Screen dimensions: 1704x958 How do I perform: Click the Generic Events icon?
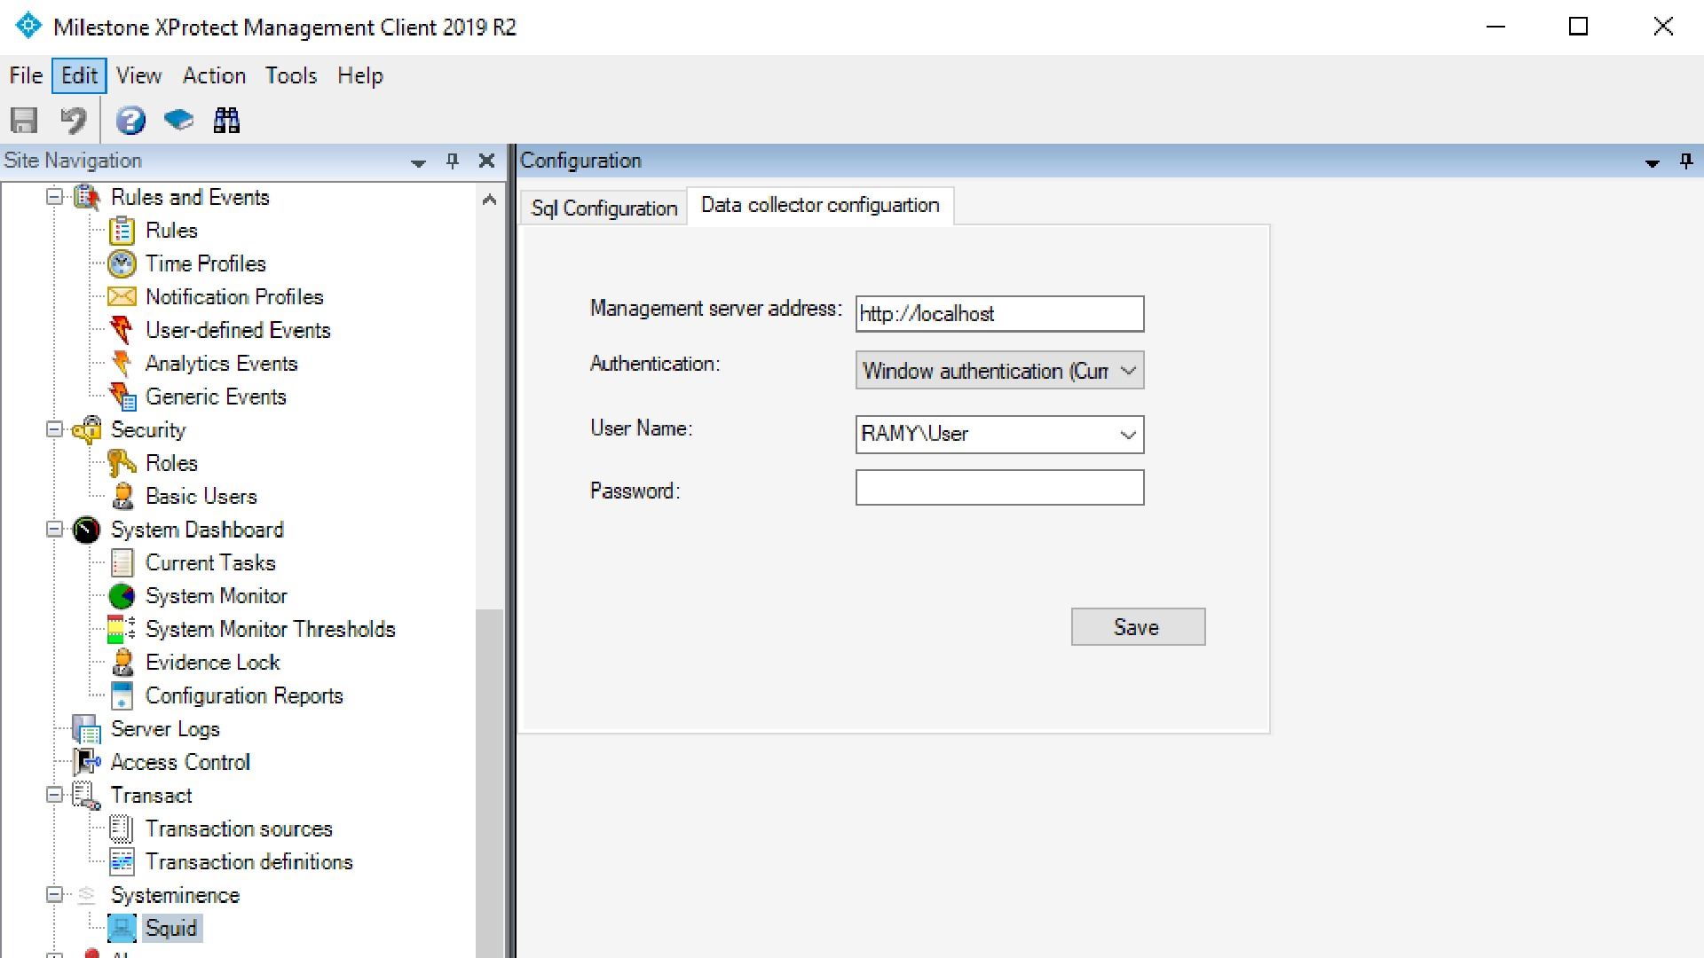122,397
